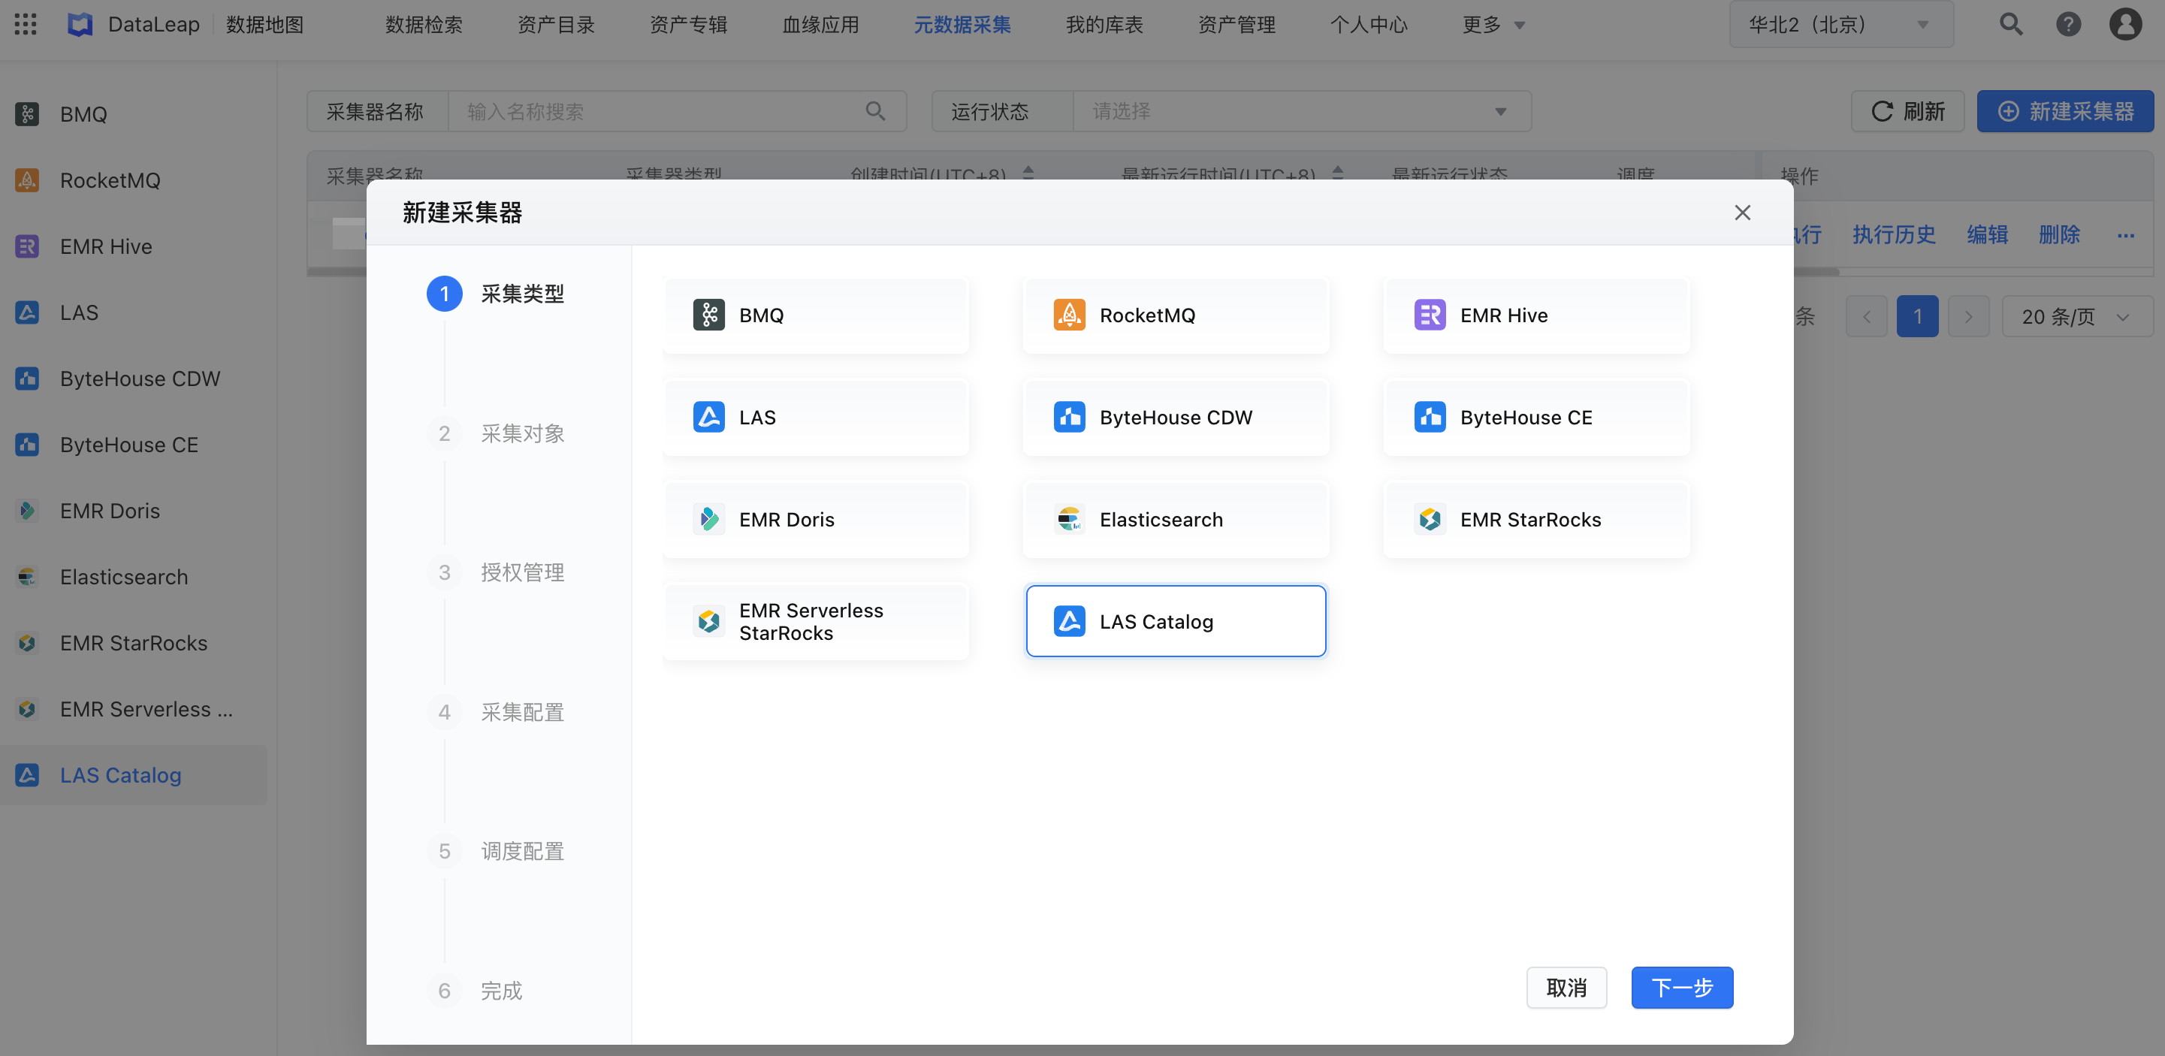
Task: Open the help question mark icon
Action: pyautogui.click(x=2067, y=23)
